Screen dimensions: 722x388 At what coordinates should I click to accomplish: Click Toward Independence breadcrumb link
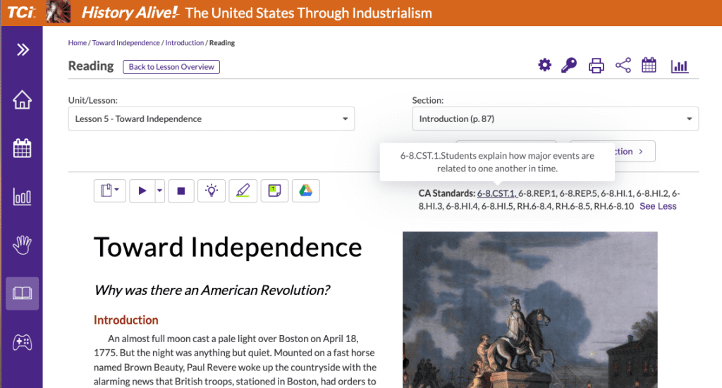[x=126, y=43]
